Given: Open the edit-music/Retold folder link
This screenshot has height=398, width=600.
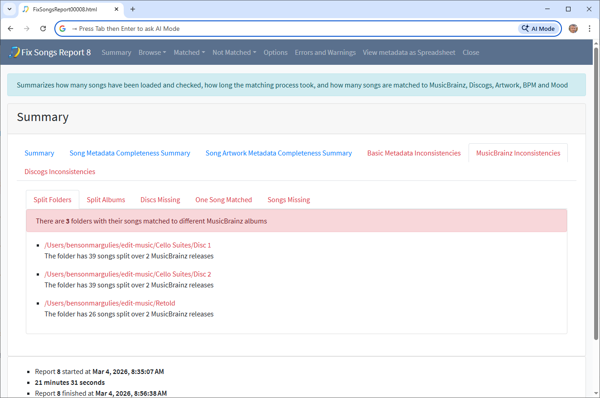Looking at the screenshot, I should (109, 303).
